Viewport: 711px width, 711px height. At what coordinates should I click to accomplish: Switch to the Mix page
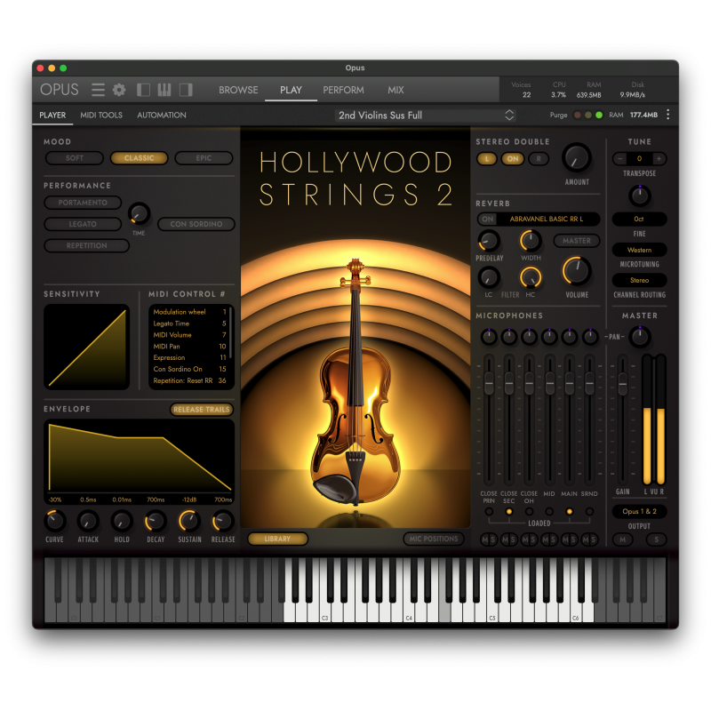point(395,90)
